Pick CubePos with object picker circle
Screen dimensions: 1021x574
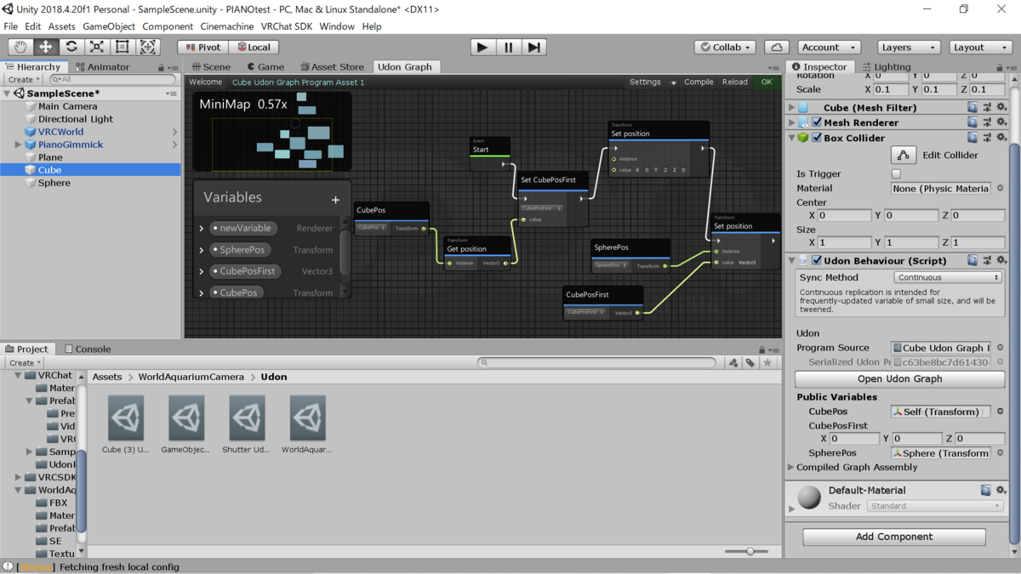click(x=1000, y=412)
